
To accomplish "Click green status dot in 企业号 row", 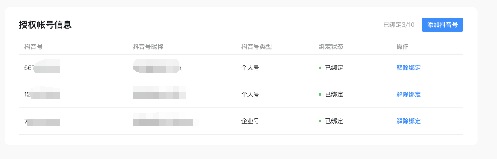I will point(320,121).
